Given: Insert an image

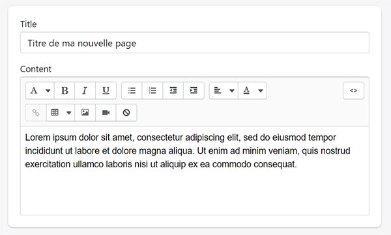Looking at the screenshot, I should (85, 113).
